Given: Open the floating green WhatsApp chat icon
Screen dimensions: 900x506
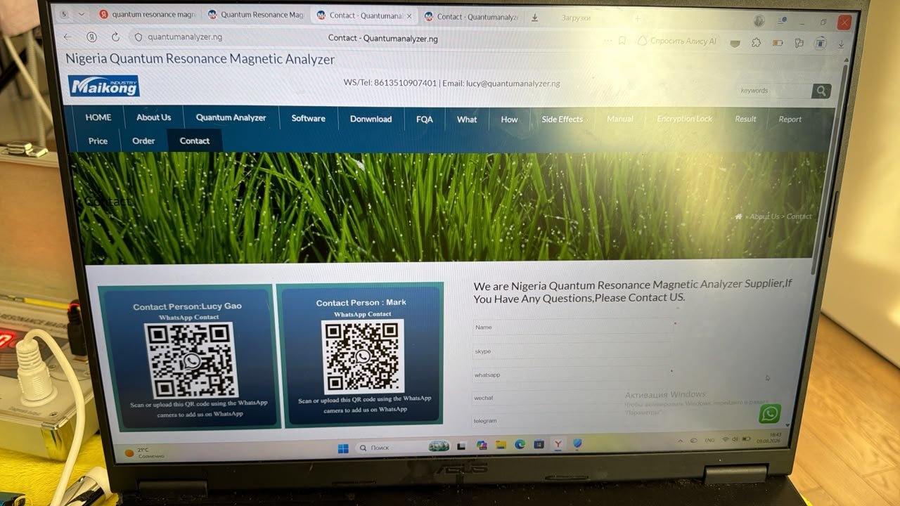Looking at the screenshot, I should 770,413.
